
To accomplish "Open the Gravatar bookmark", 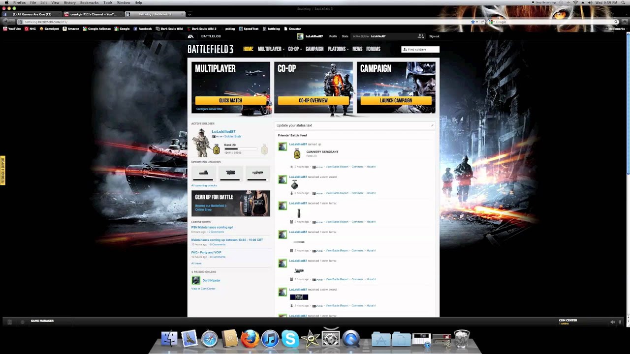I will (292, 29).
